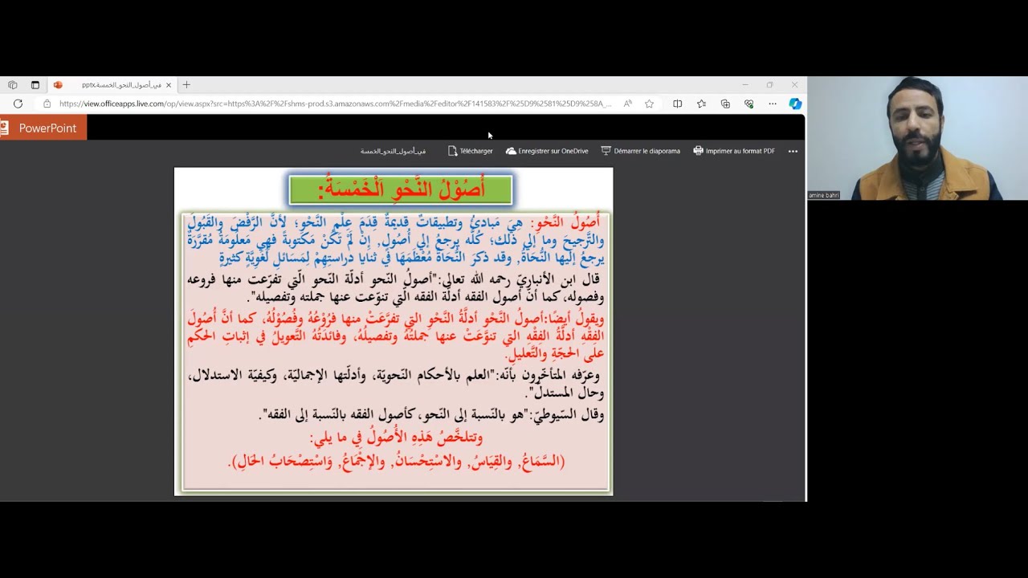This screenshot has width=1028, height=578.
Task: Click Enregistrer sur OneDrive
Action: [547, 151]
